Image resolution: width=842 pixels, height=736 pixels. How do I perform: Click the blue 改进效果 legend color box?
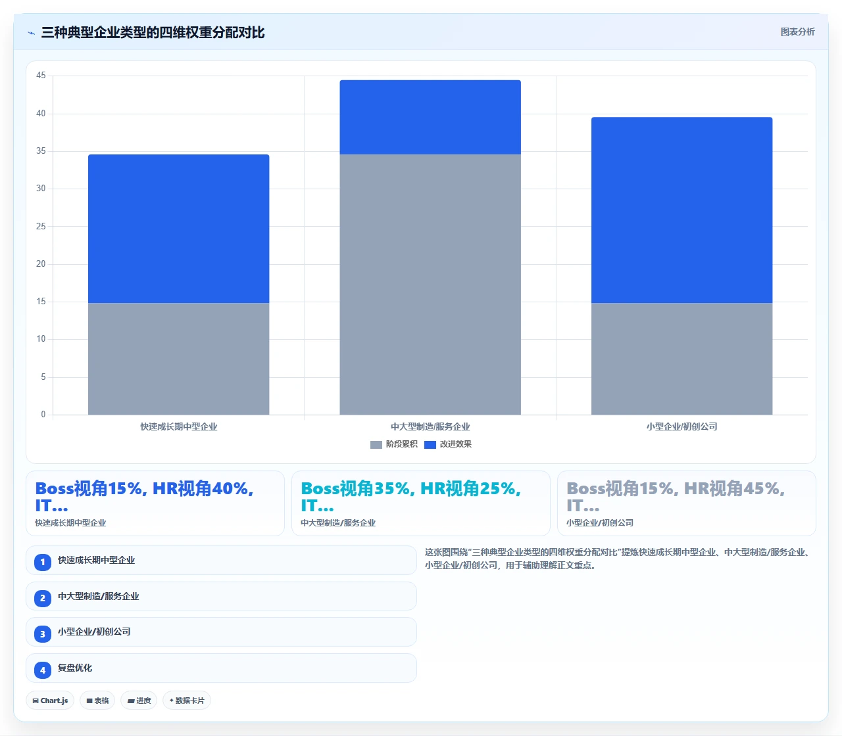(430, 445)
